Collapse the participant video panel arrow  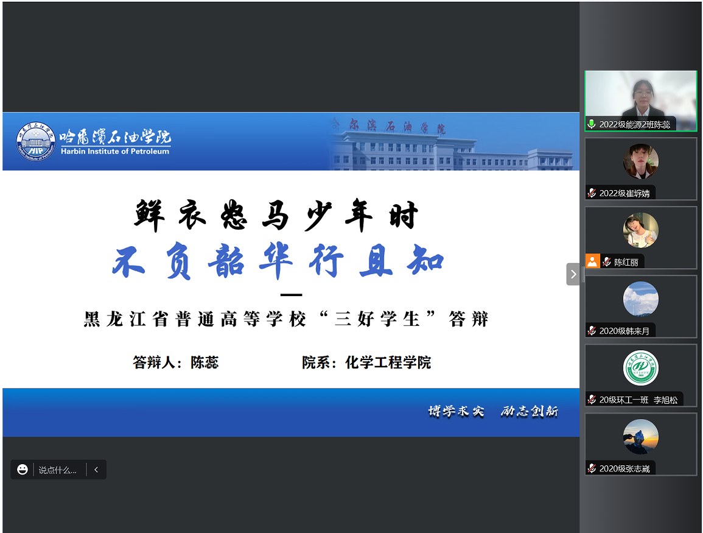tap(573, 274)
